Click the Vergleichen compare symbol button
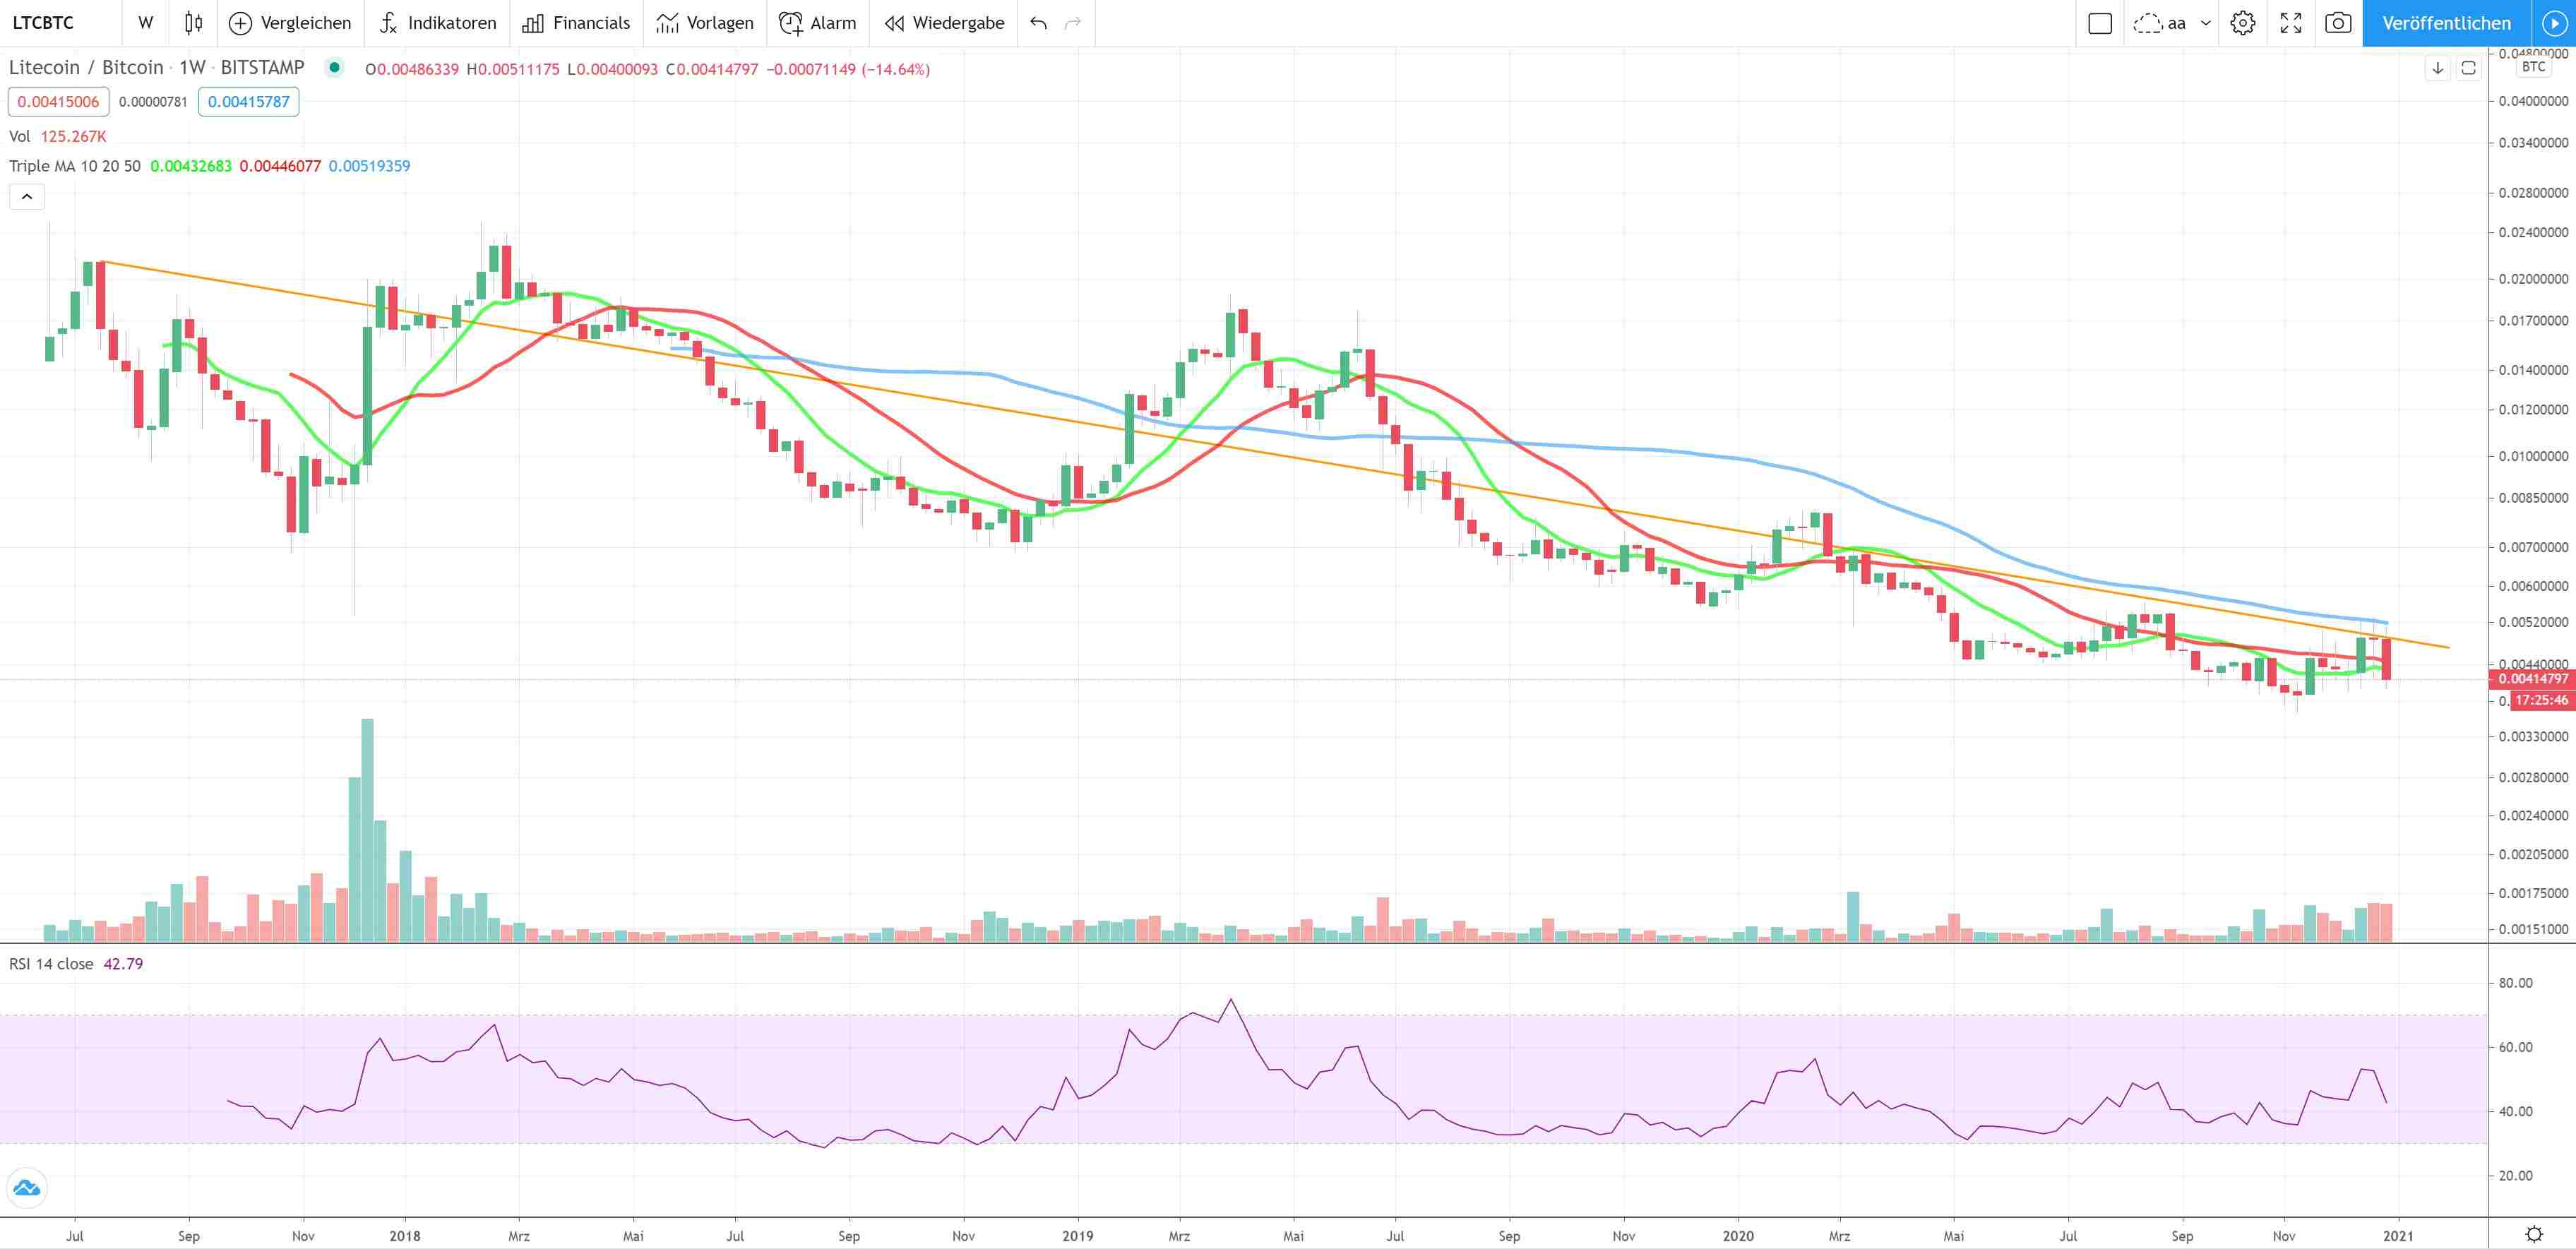Screen dimensions: 2576x1249 [x=290, y=23]
